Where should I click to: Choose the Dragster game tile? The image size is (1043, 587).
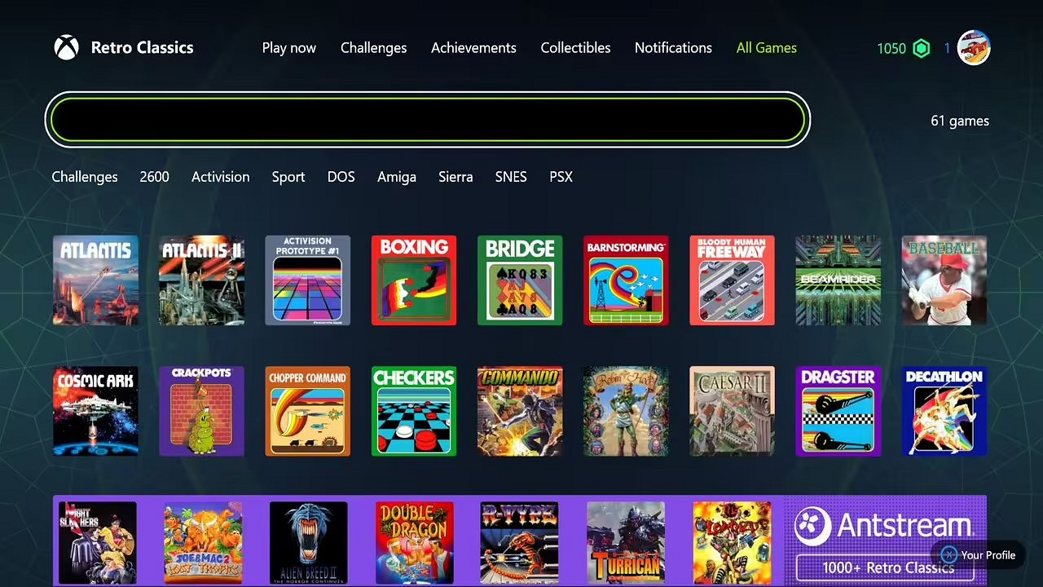click(838, 411)
